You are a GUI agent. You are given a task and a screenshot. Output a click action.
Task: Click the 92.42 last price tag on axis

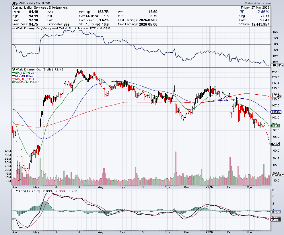tap(275, 144)
